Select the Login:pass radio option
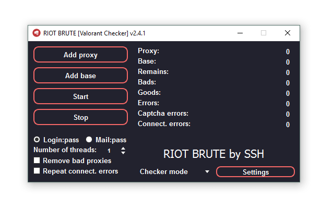 point(37,140)
